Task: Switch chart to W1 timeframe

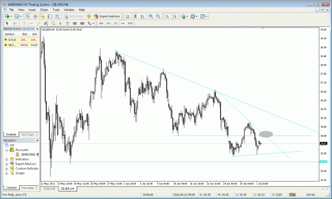Action: 108,23
